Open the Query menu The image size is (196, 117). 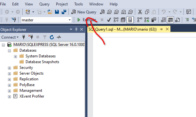[x=44, y=4]
